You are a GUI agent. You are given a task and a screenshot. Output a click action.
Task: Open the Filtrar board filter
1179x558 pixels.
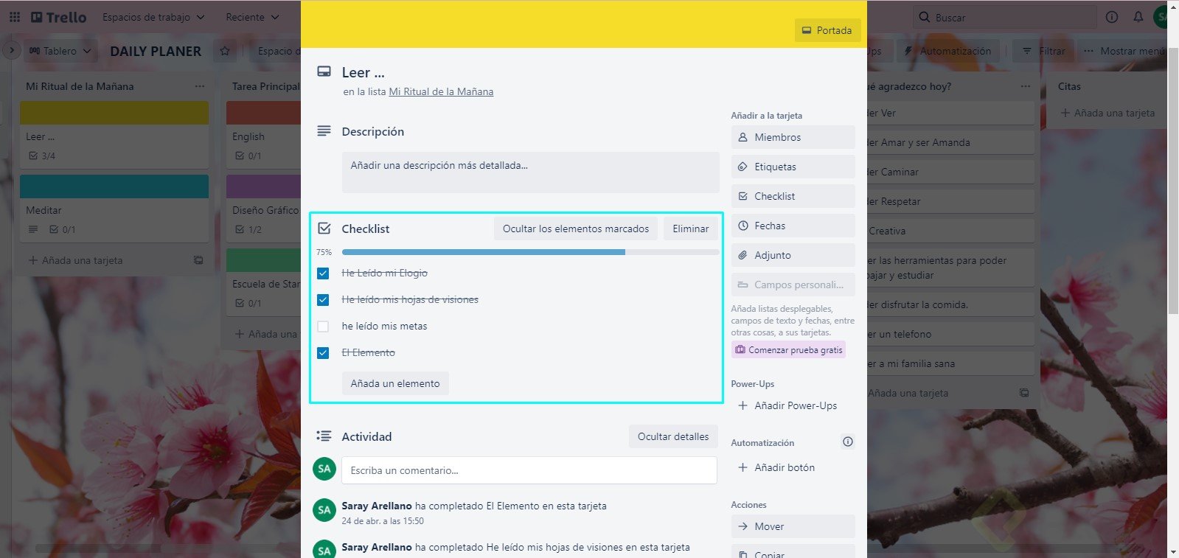[1043, 51]
